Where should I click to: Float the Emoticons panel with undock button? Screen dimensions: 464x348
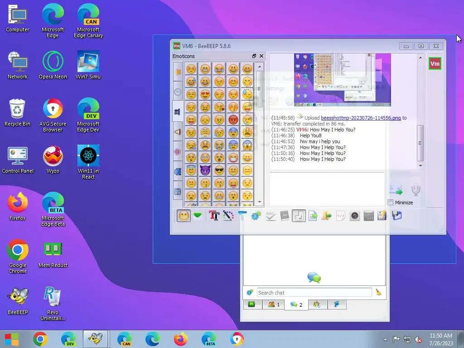point(254,56)
